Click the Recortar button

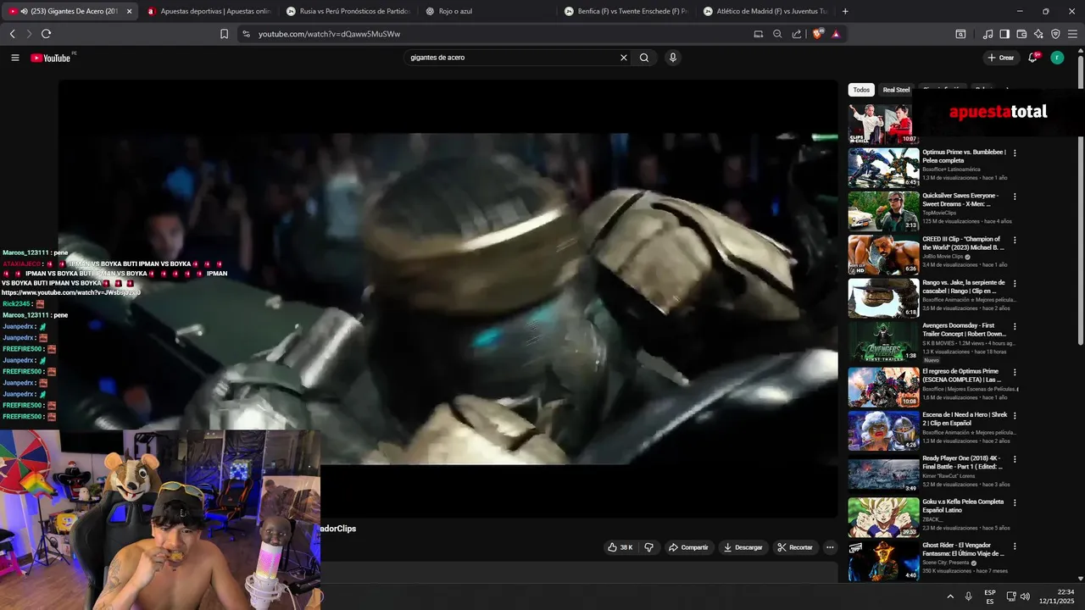click(x=795, y=547)
